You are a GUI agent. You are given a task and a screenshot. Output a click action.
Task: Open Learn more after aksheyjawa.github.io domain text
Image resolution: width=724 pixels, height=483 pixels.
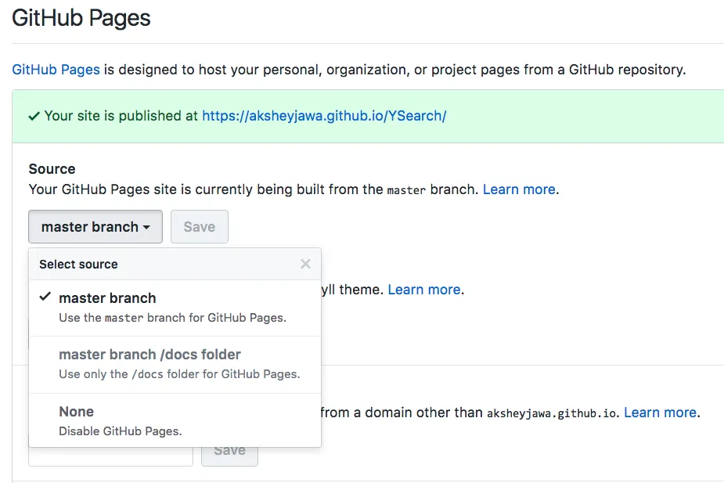tap(660, 413)
